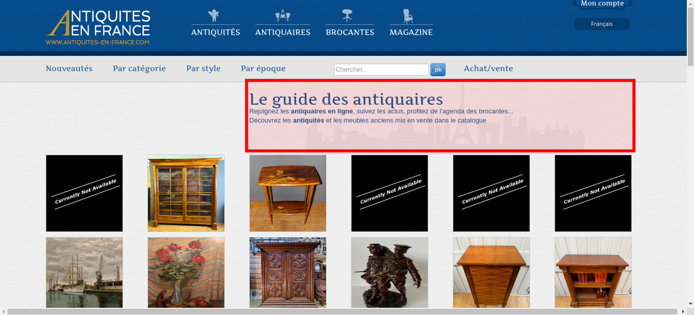Image resolution: width=694 pixels, height=315 pixels.
Task: Open the Nouveautés section
Action: point(69,68)
